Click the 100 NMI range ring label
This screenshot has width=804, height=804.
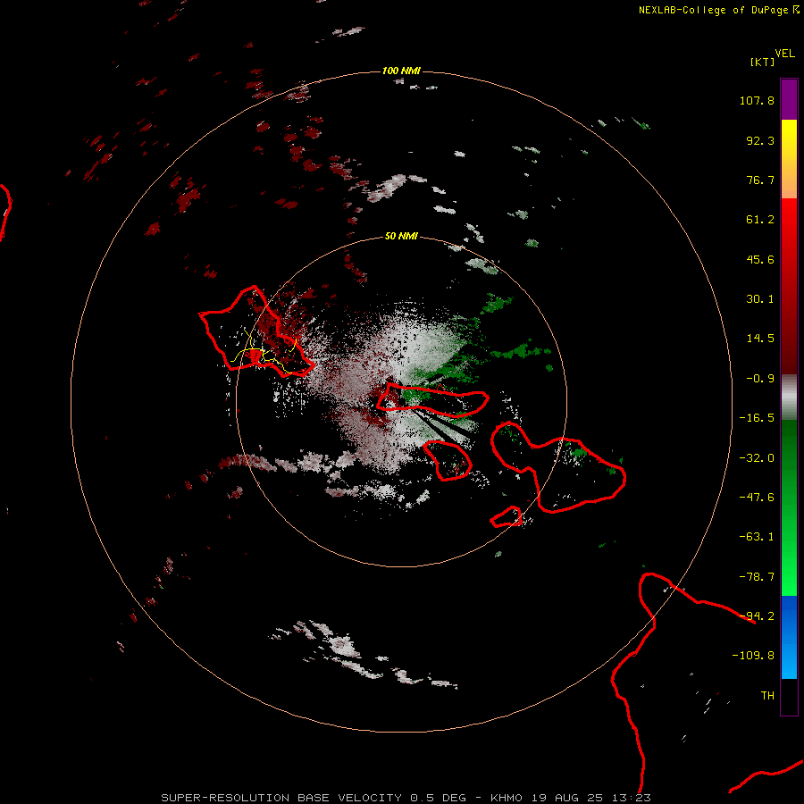tap(401, 71)
